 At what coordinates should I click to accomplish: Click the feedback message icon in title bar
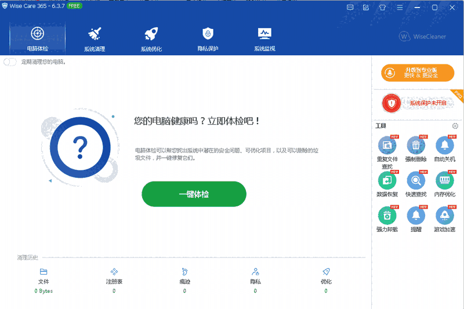point(350,8)
